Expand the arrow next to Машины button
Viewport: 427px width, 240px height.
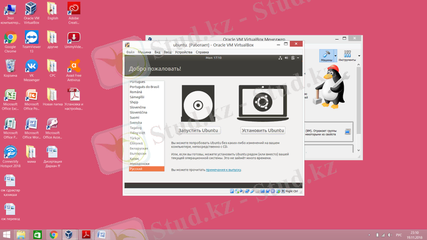pos(335,55)
